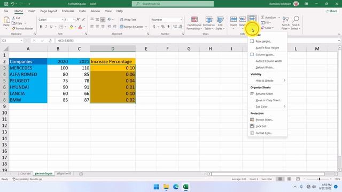Expand the Hide & Unhide submenu
The width and height of the screenshot is (342, 192).
(267, 81)
